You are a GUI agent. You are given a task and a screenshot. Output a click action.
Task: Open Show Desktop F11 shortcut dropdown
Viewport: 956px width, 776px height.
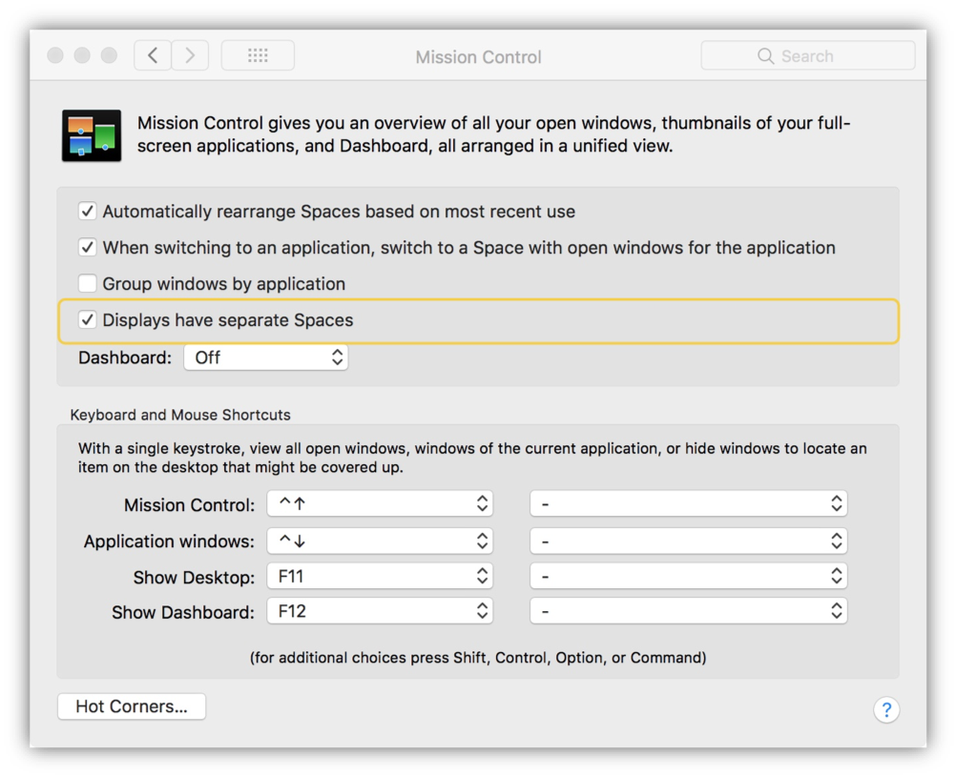(380, 577)
